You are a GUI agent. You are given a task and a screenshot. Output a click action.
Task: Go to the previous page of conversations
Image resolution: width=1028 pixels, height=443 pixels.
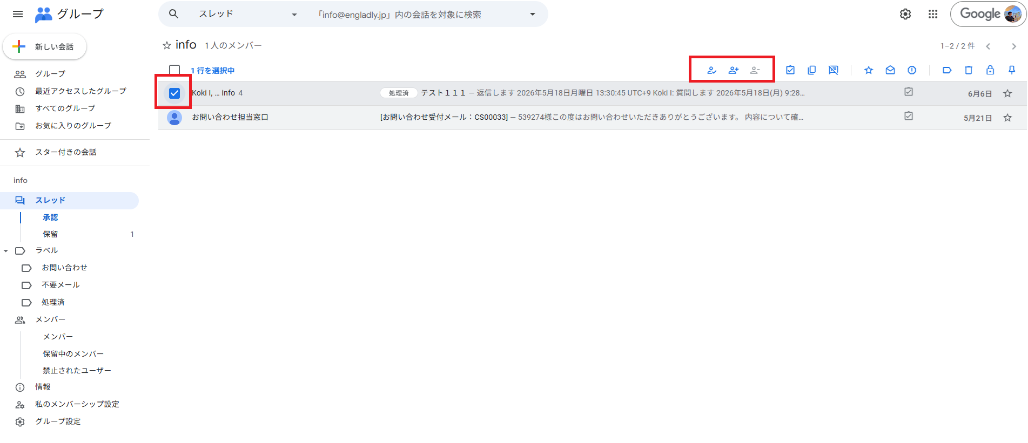[988, 46]
